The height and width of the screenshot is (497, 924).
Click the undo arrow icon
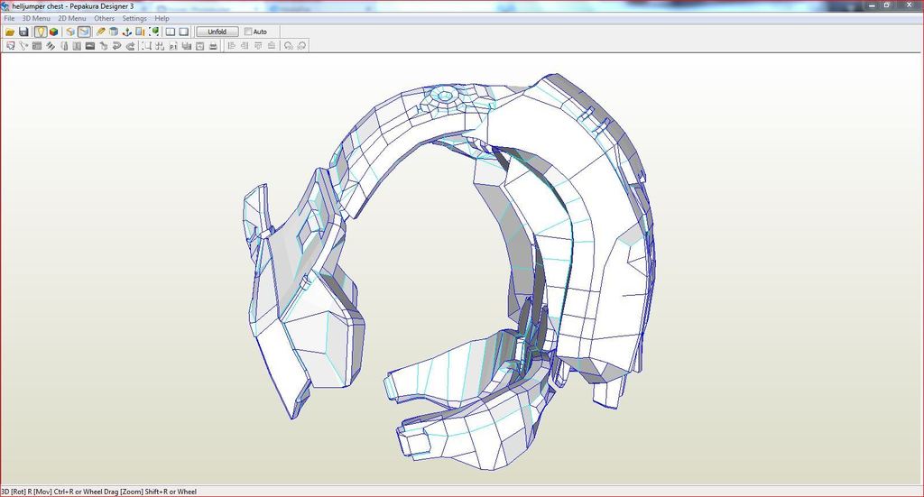[x=117, y=45]
